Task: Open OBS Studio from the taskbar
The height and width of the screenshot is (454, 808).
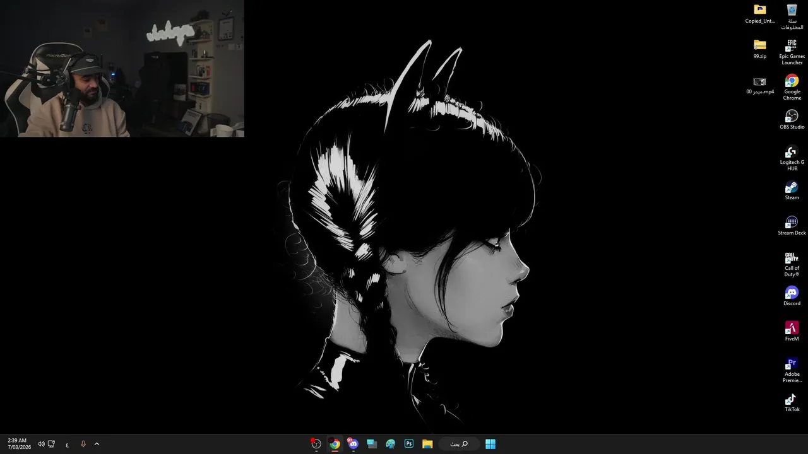Action: point(316,444)
